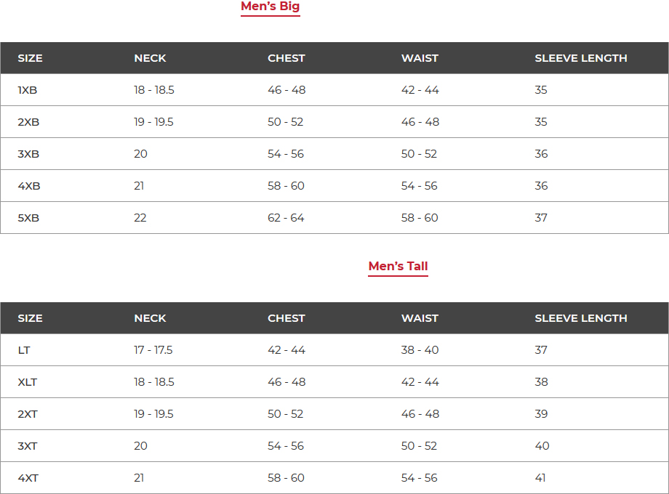Click CHEST header in Men's Big table
Viewport: 669px width, 494px height.
click(286, 58)
